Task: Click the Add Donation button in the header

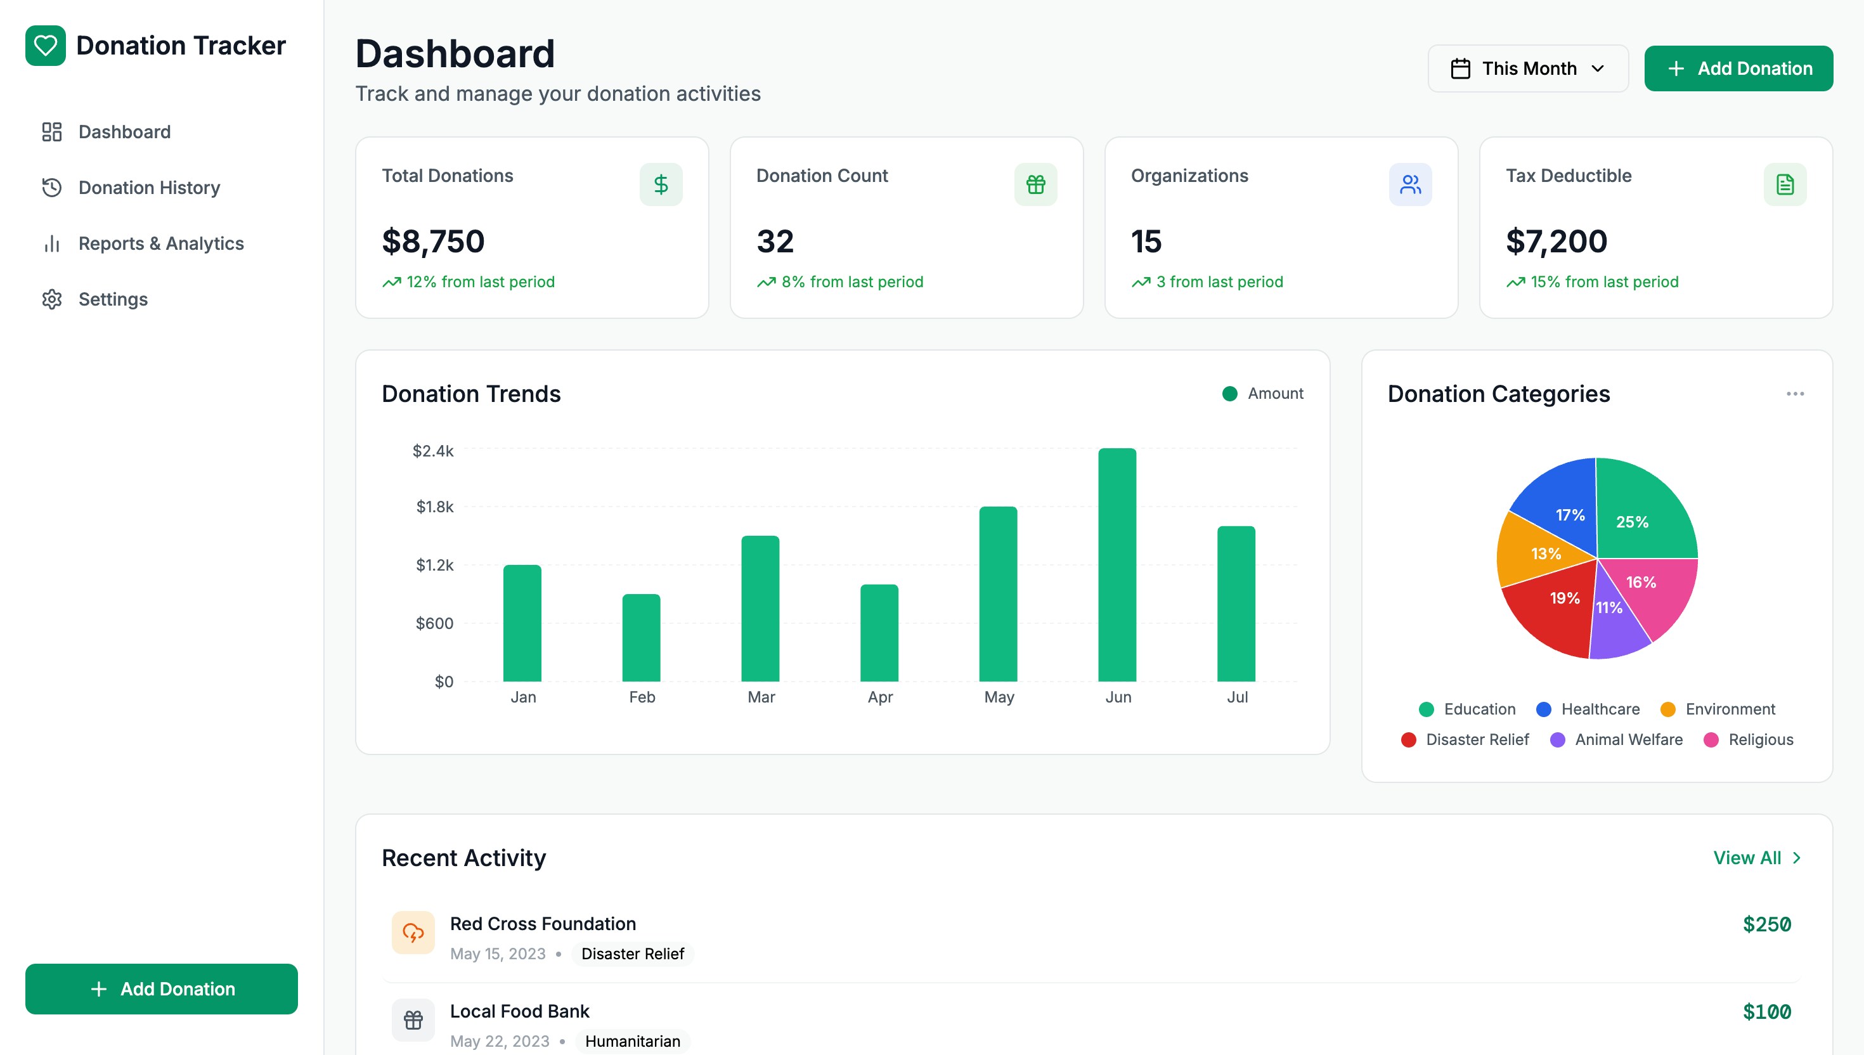Action: pos(1738,68)
